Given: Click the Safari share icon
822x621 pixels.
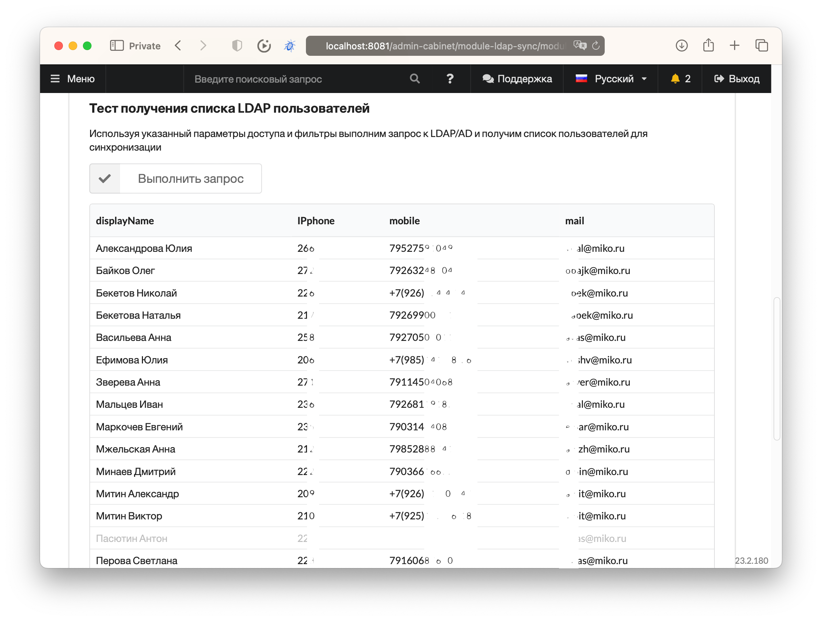Looking at the screenshot, I should tap(708, 46).
